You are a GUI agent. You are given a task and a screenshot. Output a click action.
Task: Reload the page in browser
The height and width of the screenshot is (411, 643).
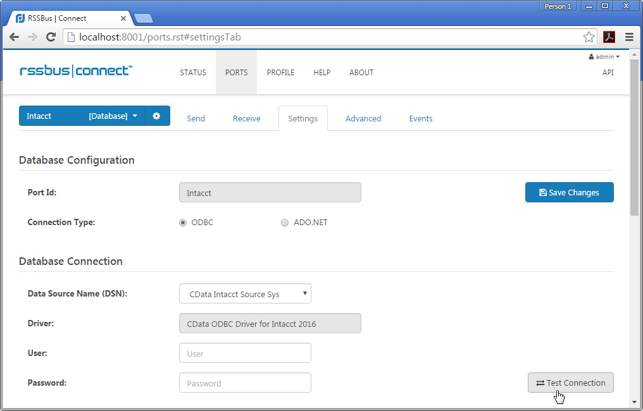pyautogui.click(x=51, y=37)
